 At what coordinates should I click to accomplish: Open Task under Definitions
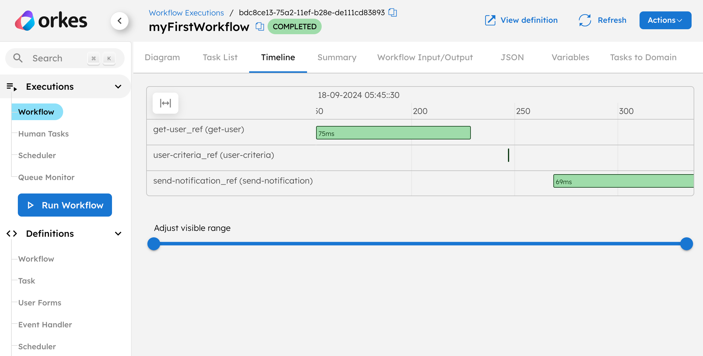[27, 281]
